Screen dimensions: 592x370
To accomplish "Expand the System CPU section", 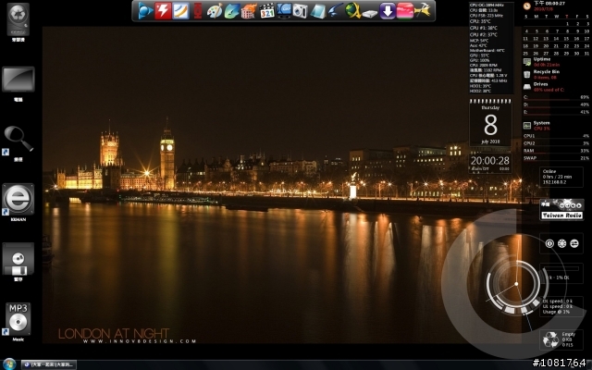I will coord(542,123).
